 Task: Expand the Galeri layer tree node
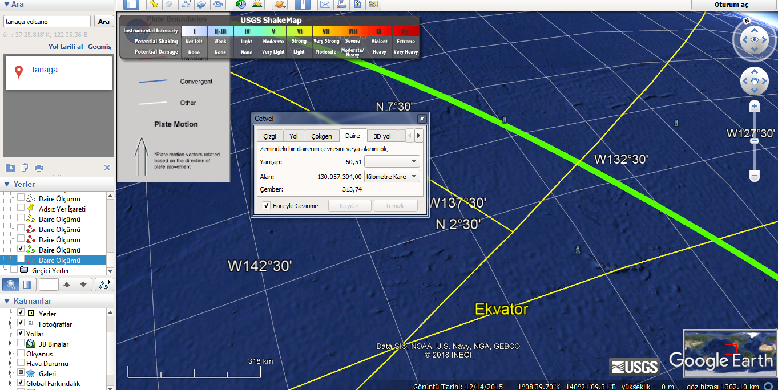[10, 373]
